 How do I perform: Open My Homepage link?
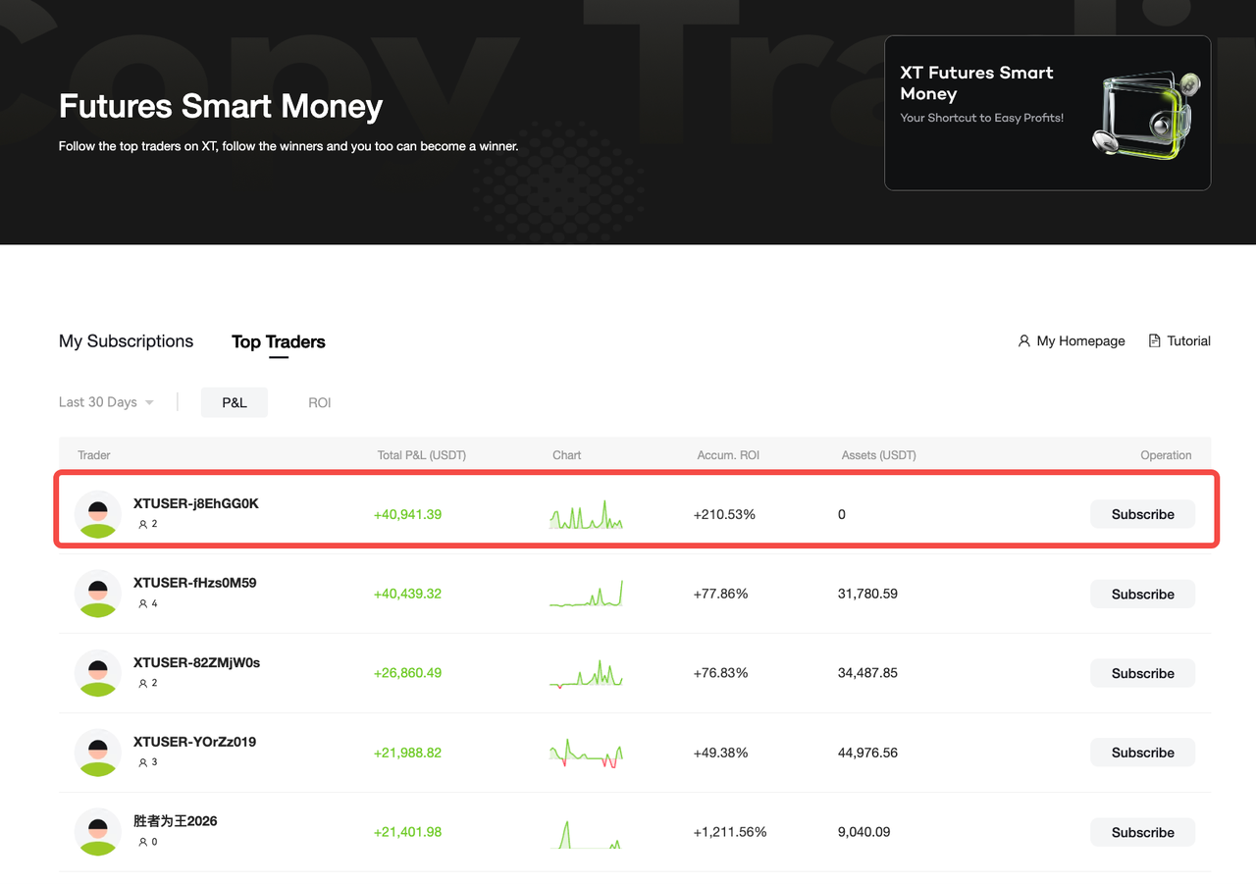coord(1072,341)
